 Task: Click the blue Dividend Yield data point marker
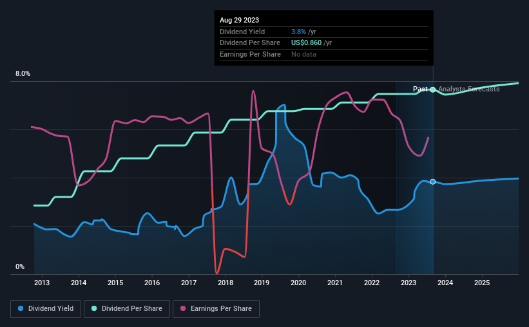pos(433,182)
